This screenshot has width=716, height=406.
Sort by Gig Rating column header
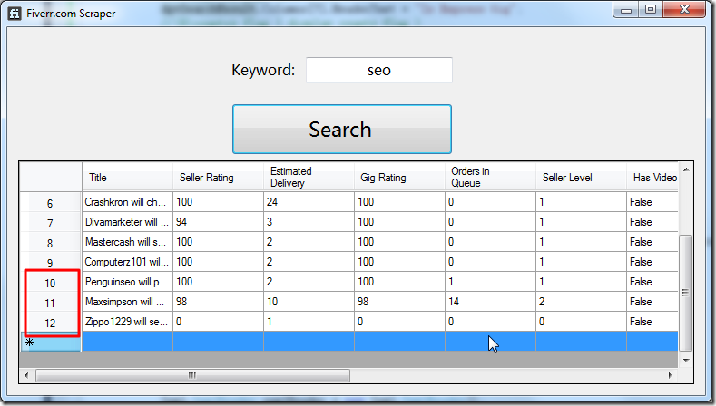tap(399, 177)
